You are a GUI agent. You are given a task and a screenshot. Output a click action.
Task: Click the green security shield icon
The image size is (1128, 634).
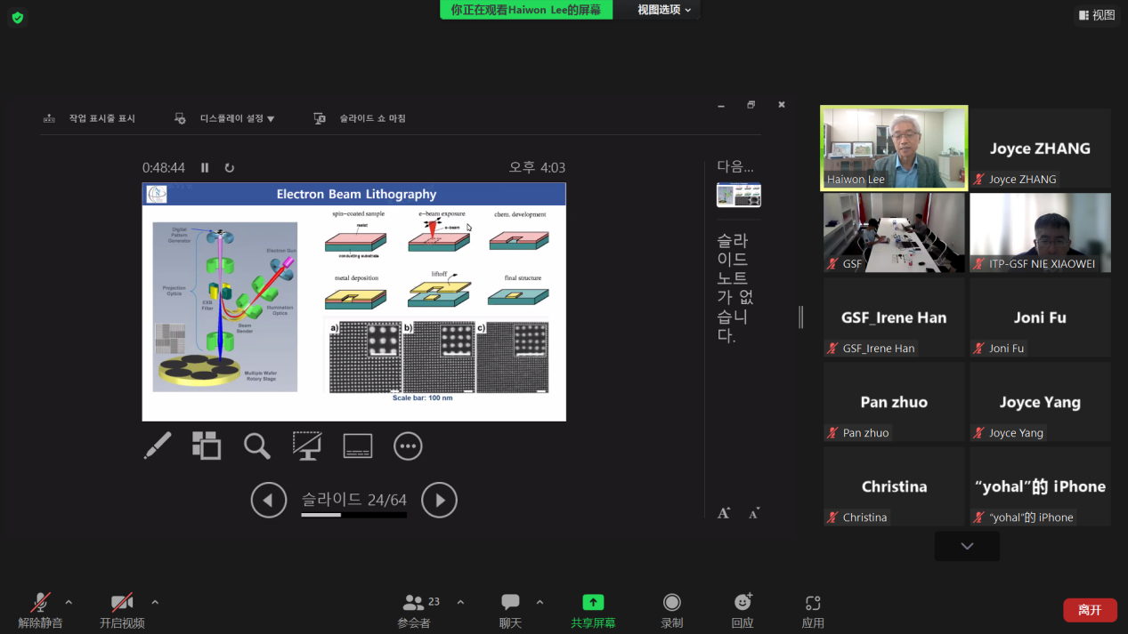coord(18,18)
